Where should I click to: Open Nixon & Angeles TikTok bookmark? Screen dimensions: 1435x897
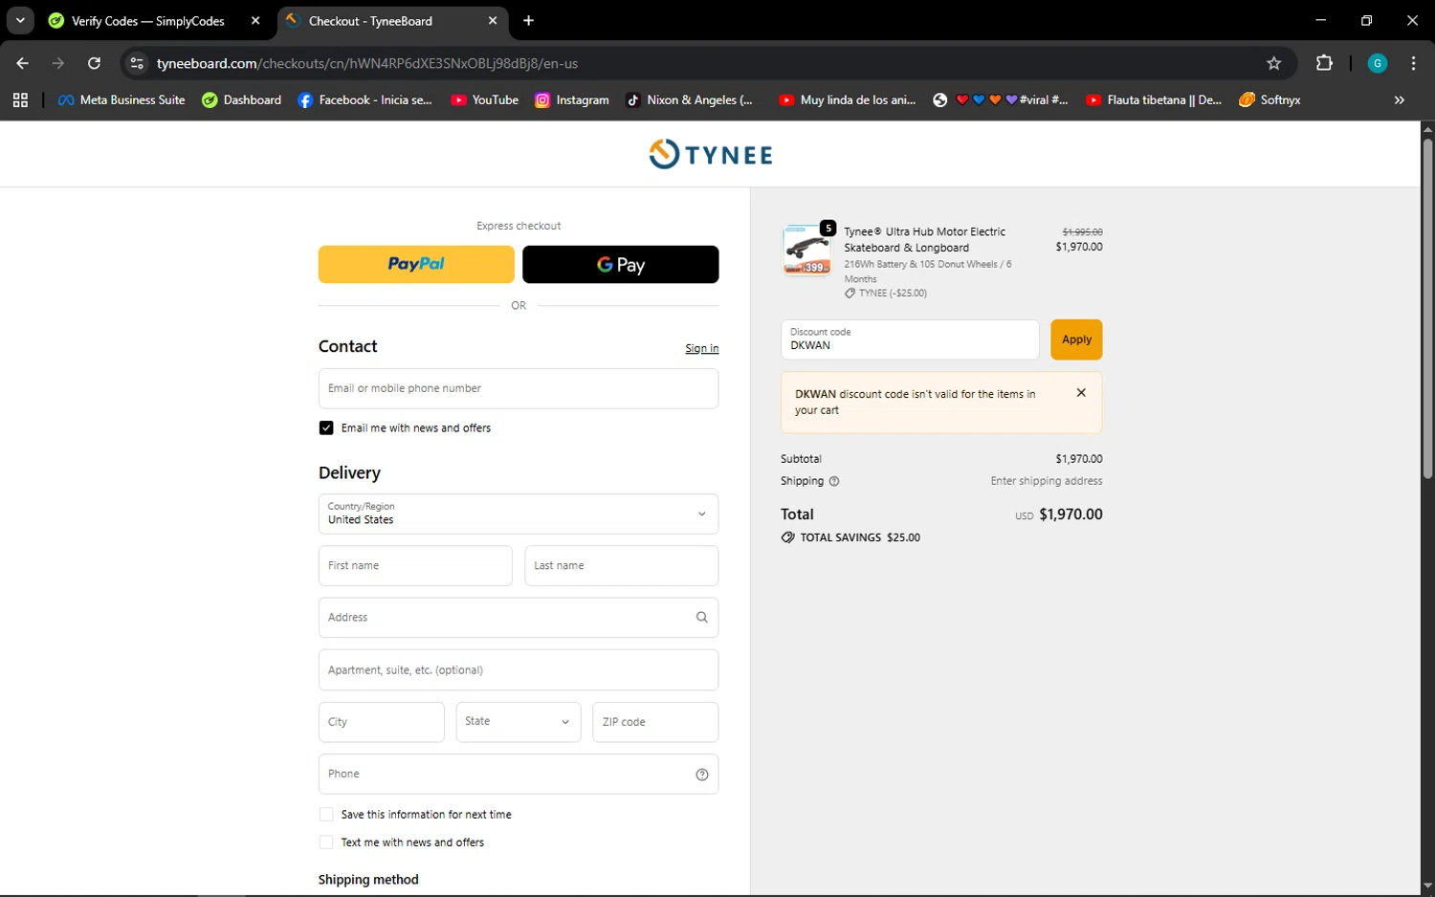pos(690,99)
